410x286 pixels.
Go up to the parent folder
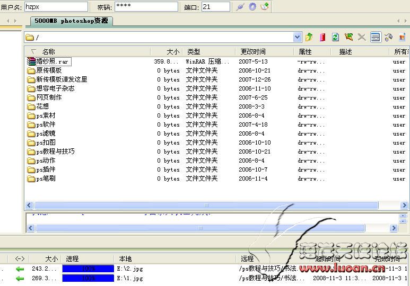tap(309, 37)
